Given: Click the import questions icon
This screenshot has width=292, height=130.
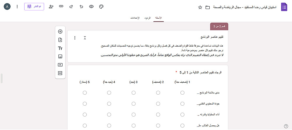Looking at the screenshot, I should (x=60, y=40).
